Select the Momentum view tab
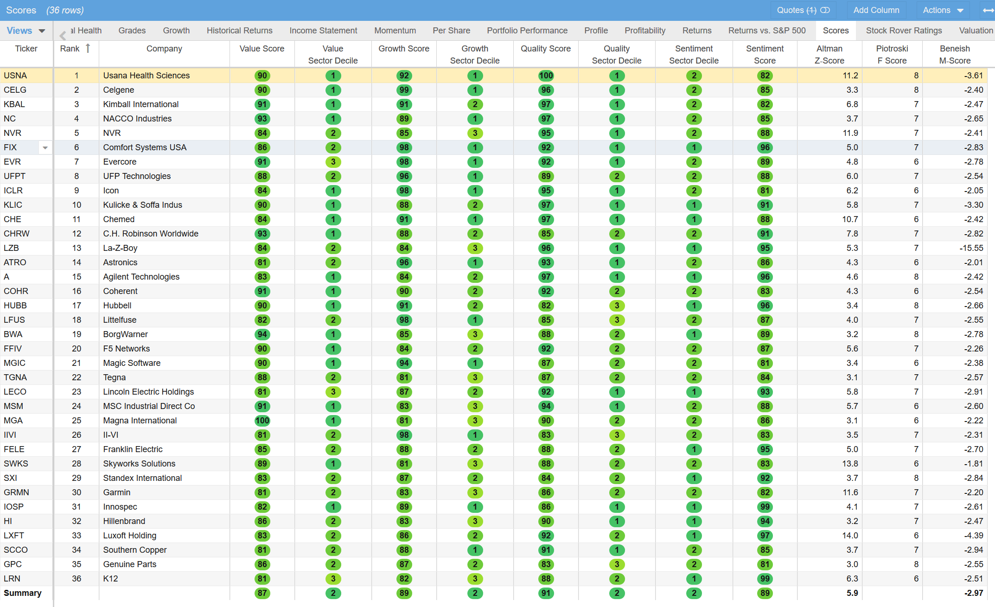The image size is (995, 607). tap(395, 31)
